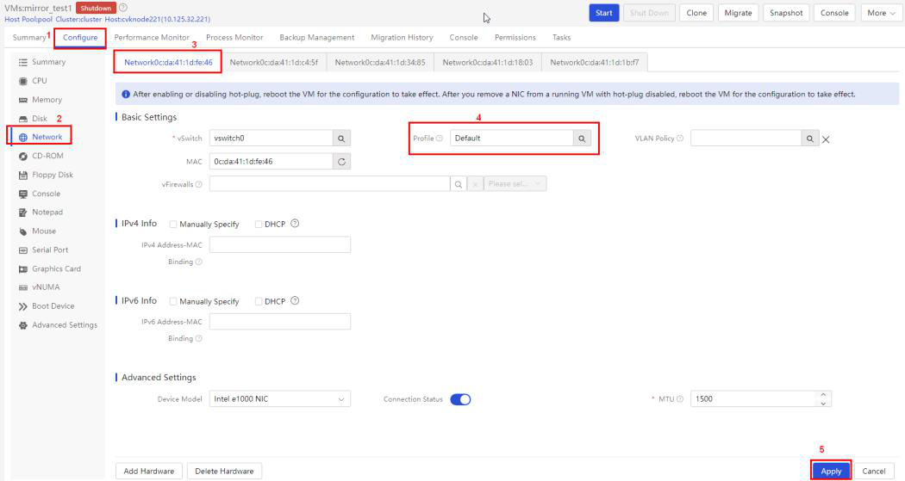Check the IPv6 DHCP checkbox
This screenshot has width=905, height=481.
tap(259, 301)
